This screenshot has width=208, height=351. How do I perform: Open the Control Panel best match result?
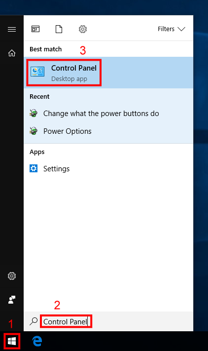[108, 73]
